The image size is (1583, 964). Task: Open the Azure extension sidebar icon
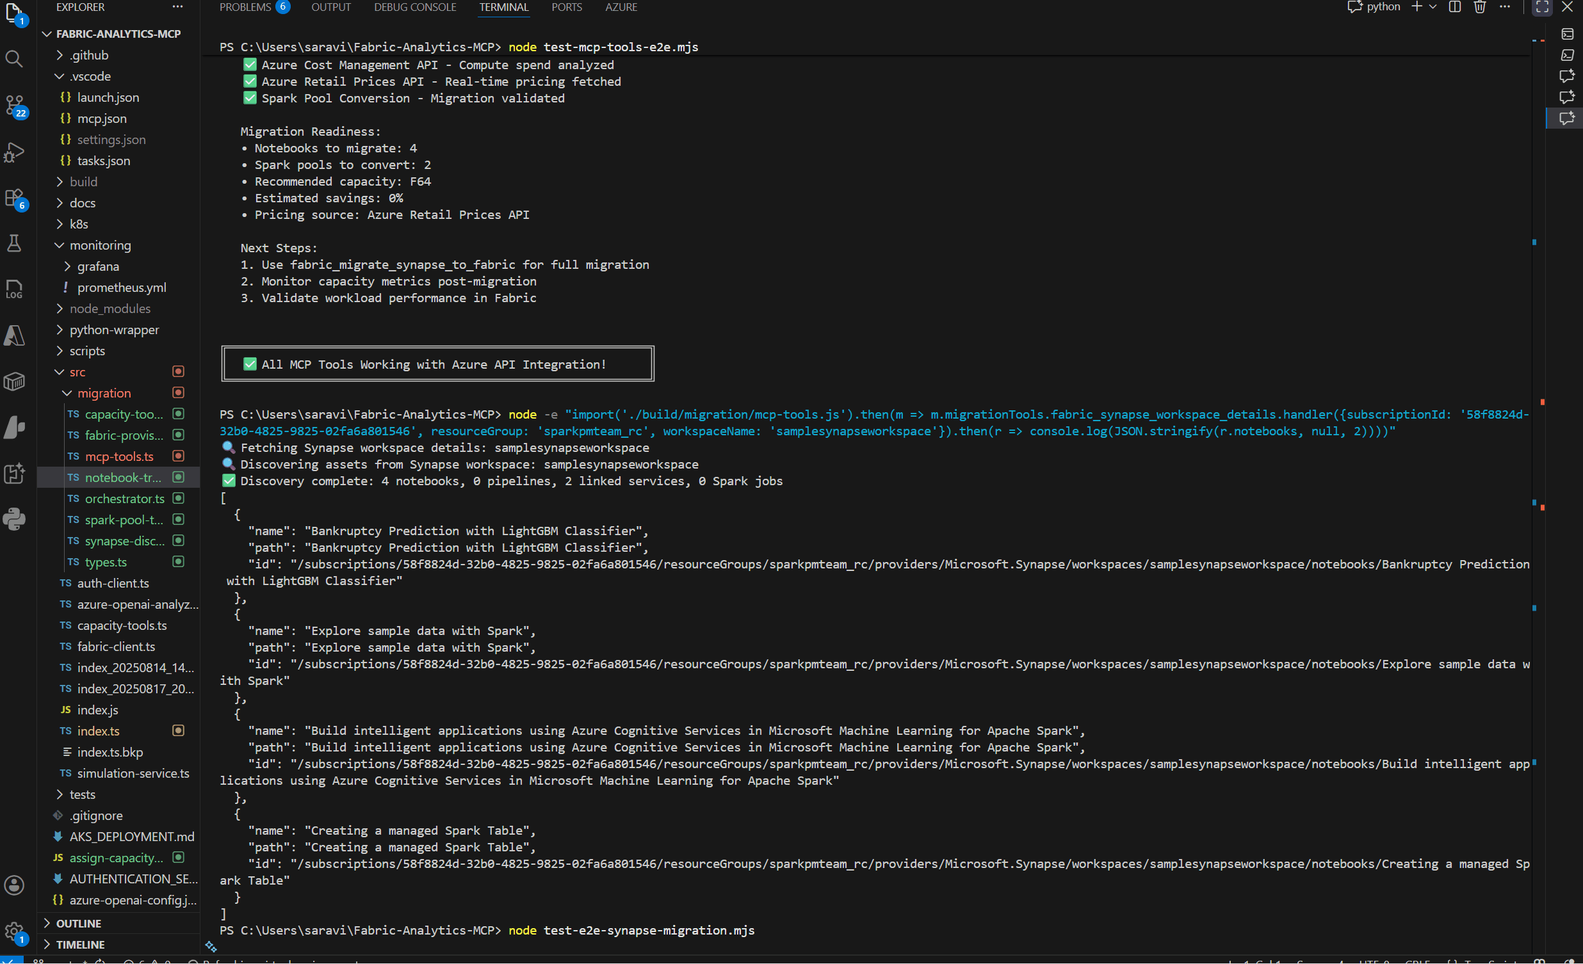[14, 335]
